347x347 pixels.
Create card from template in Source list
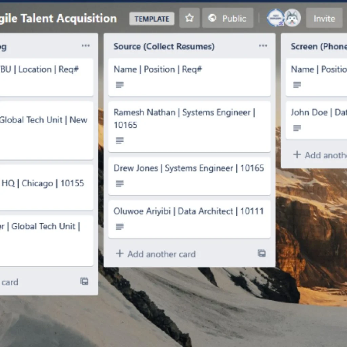[x=262, y=253]
